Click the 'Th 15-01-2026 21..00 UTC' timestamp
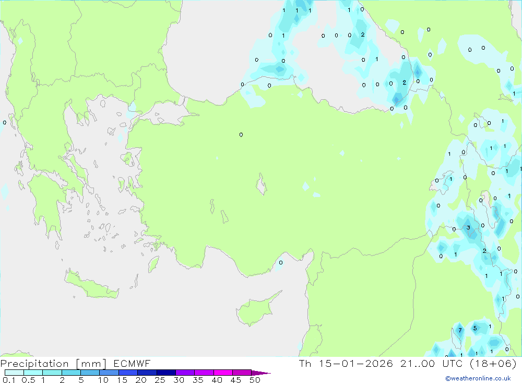522x383 pixels. 382,364
